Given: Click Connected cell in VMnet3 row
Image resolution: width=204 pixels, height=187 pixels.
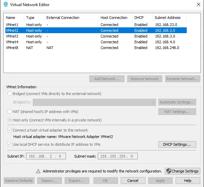Looking at the screenshot, I should (109, 36).
